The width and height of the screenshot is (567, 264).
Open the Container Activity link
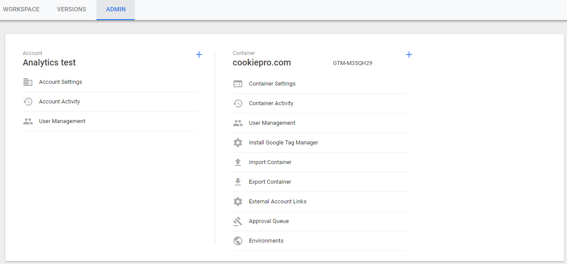tap(271, 103)
